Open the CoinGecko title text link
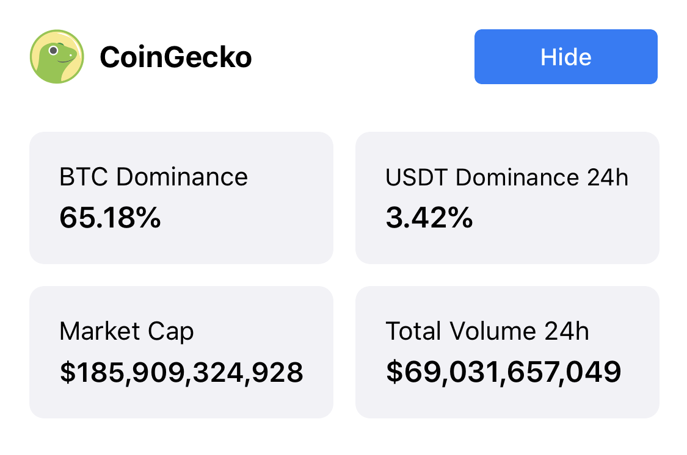This screenshot has width=687, height=455. tap(176, 57)
